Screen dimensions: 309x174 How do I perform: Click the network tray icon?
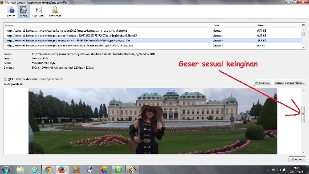click(x=279, y=170)
